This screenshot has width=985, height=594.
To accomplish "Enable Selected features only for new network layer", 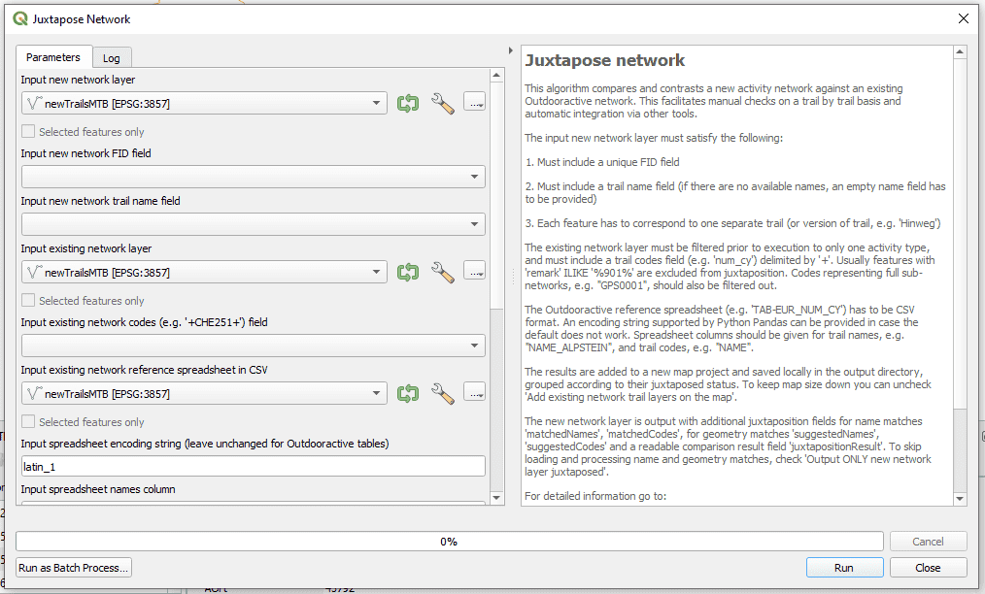I will [x=28, y=131].
